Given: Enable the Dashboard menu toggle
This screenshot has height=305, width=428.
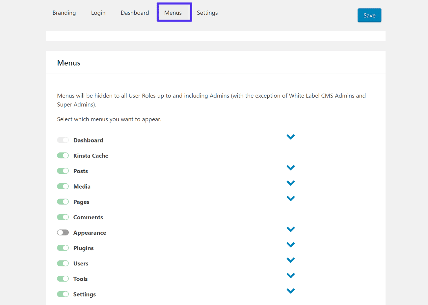Looking at the screenshot, I should click(63, 140).
